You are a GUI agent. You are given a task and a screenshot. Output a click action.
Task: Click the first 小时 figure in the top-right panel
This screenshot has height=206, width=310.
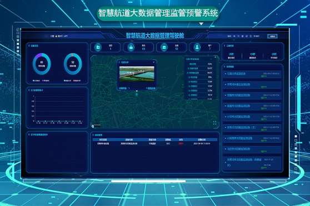(231, 54)
